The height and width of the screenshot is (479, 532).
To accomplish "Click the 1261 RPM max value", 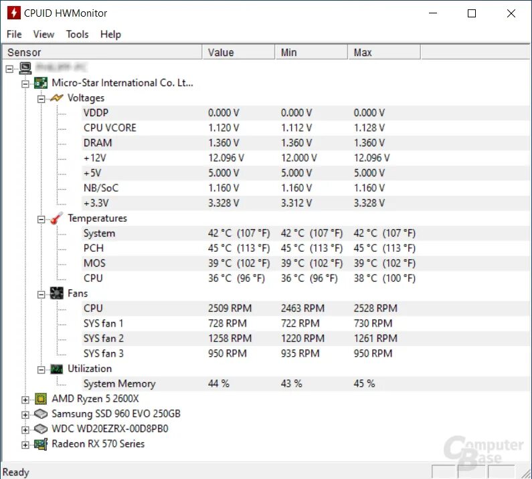I will pyautogui.click(x=375, y=339).
